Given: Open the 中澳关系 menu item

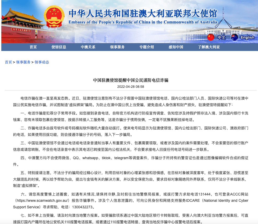Looking at the screenshot, I should (x=88, y=47).
